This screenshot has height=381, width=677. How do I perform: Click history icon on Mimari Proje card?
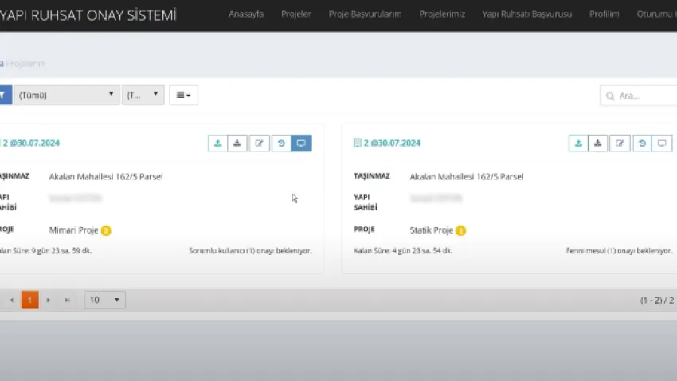[x=280, y=143]
